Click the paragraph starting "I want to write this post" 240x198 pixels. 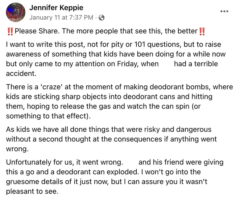[113, 59]
